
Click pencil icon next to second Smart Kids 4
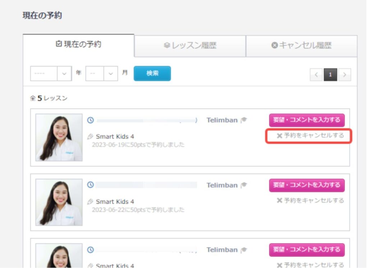click(90, 202)
